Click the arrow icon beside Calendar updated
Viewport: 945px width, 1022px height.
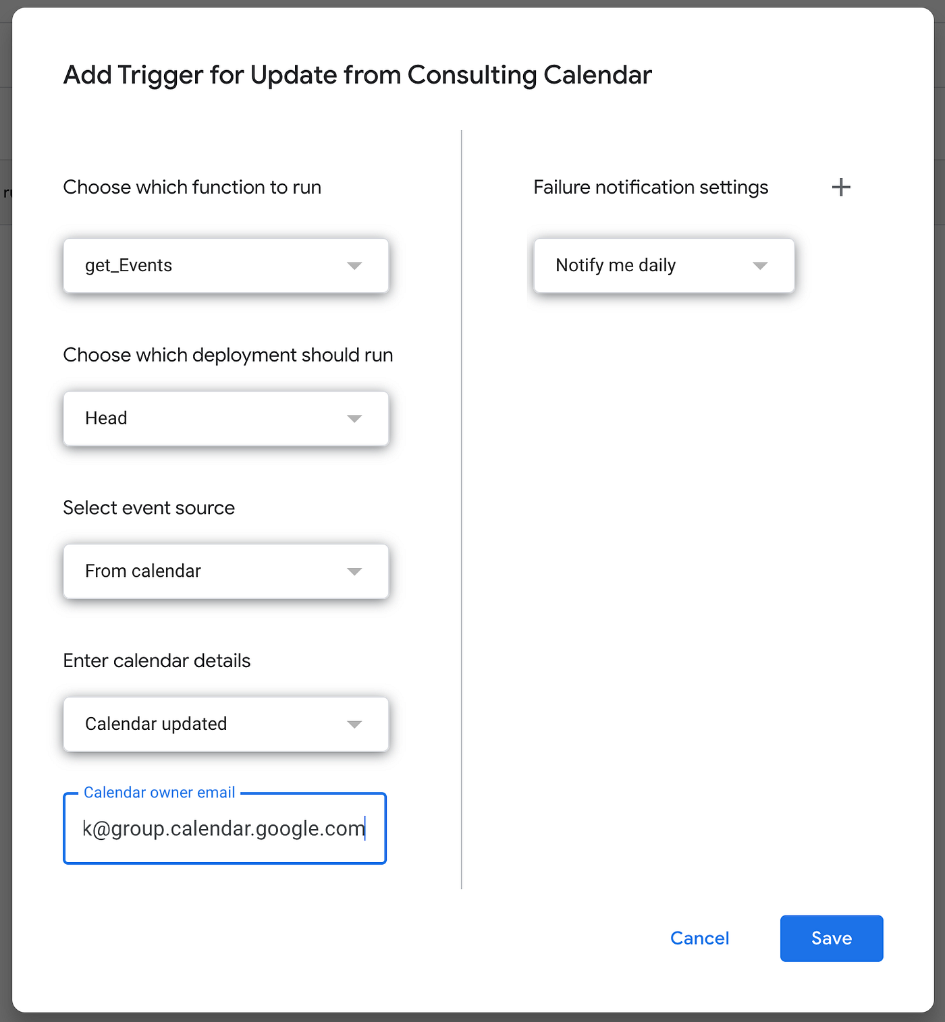(x=354, y=725)
